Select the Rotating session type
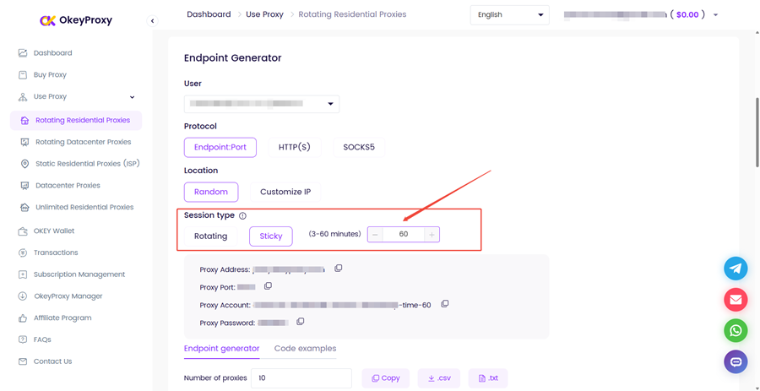This screenshot has width=760, height=391. pos(210,236)
